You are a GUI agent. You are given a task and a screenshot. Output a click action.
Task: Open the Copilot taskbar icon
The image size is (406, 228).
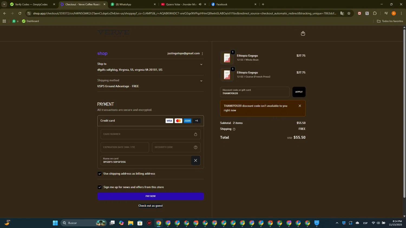click(121, 223)
